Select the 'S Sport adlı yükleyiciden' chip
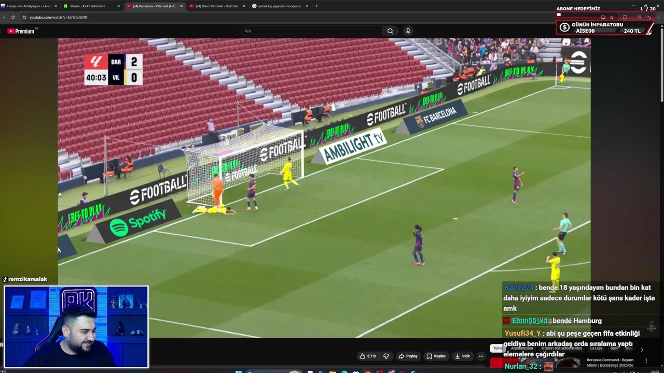Image resolution: width=664 pixels, height=373 pixels. (x=562, y=348)
